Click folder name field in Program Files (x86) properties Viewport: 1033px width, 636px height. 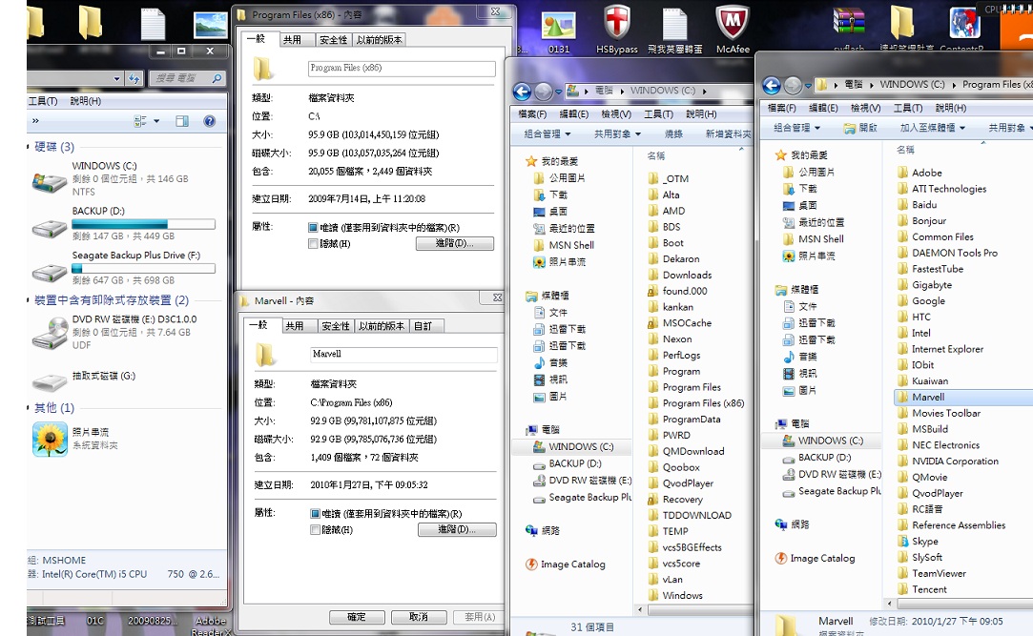click(x=402, y=69)
